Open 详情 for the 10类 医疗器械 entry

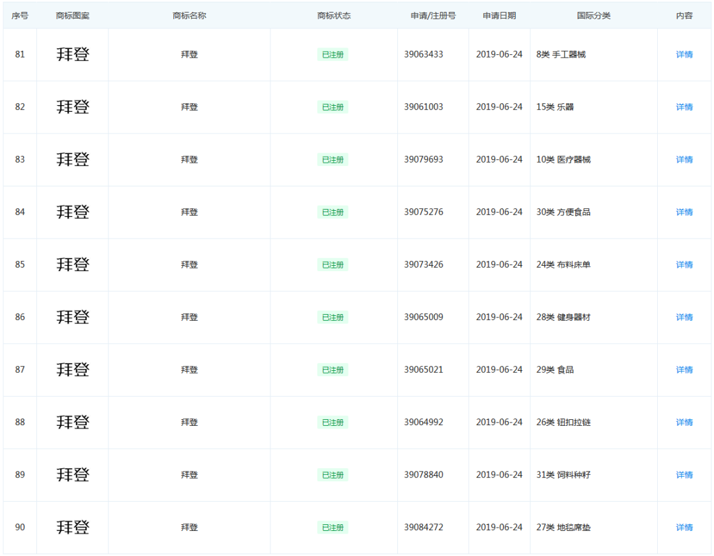(x=684, y=159)
